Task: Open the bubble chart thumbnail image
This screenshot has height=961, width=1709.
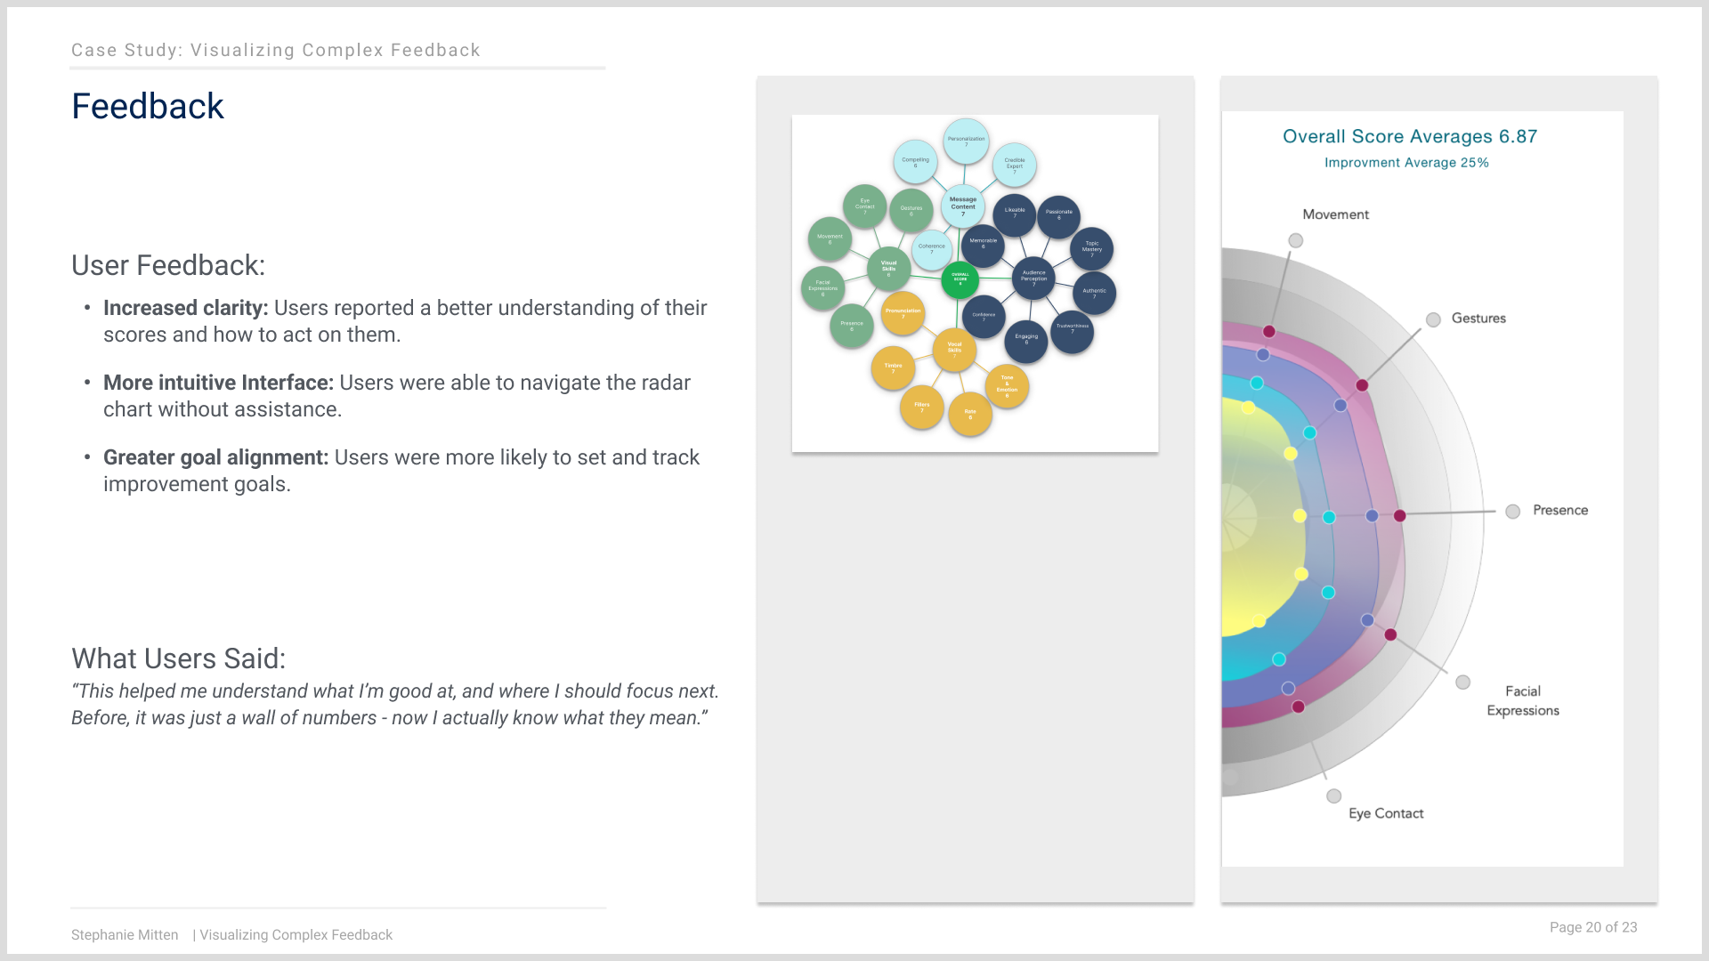Action: coord(975,283)
